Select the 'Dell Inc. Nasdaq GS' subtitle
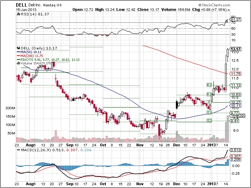251x188 pixels. tap(45, 5)
